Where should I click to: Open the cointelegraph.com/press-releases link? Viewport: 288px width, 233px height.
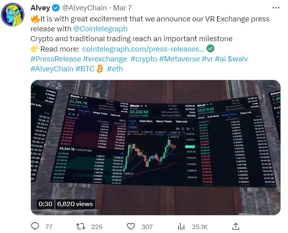pyautogui.click(x=143, y=49)
